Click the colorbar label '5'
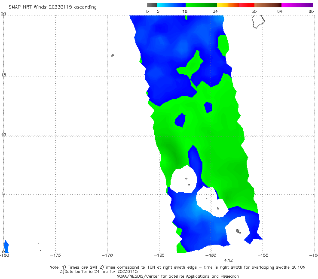This screenshot has height=279, width=318. coord(158,11)
